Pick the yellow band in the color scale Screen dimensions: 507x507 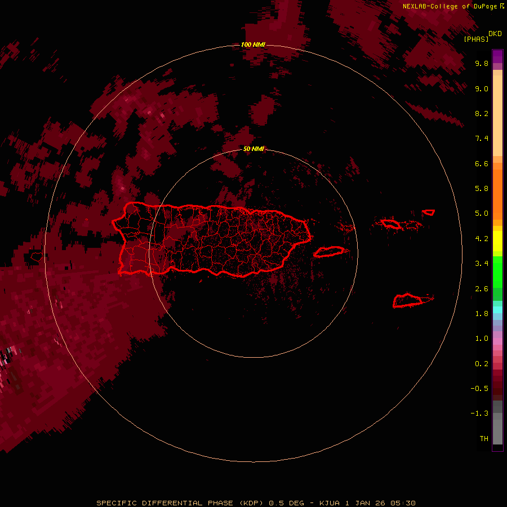(x=497, y=241)
